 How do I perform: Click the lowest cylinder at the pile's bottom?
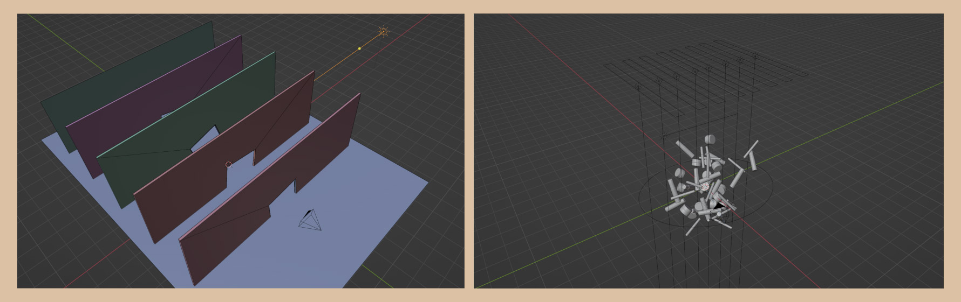pos(692,227)
